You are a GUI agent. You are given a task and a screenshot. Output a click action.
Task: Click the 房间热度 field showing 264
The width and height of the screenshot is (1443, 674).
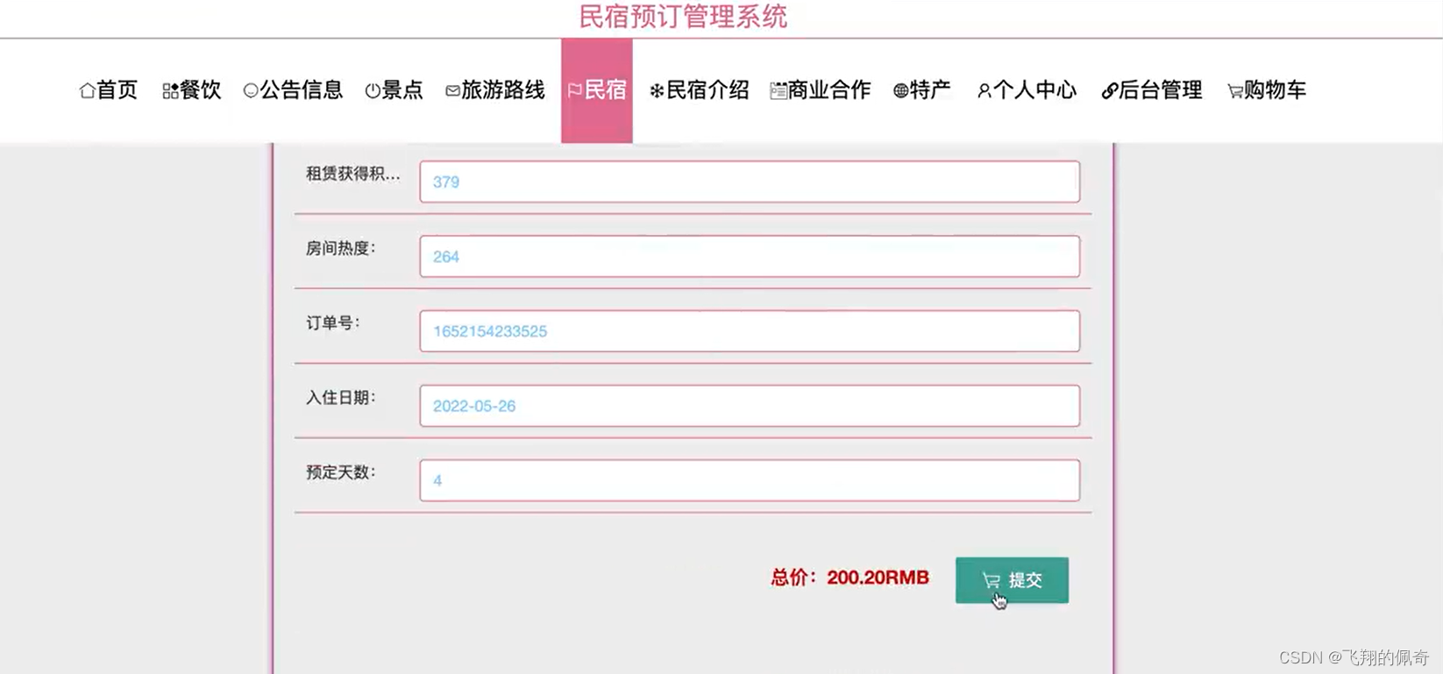[750, 256]
